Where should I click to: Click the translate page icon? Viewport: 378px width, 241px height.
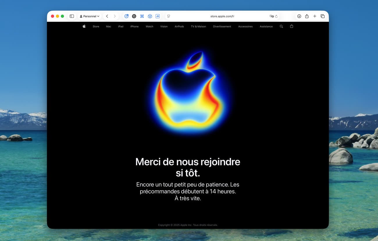272,16
